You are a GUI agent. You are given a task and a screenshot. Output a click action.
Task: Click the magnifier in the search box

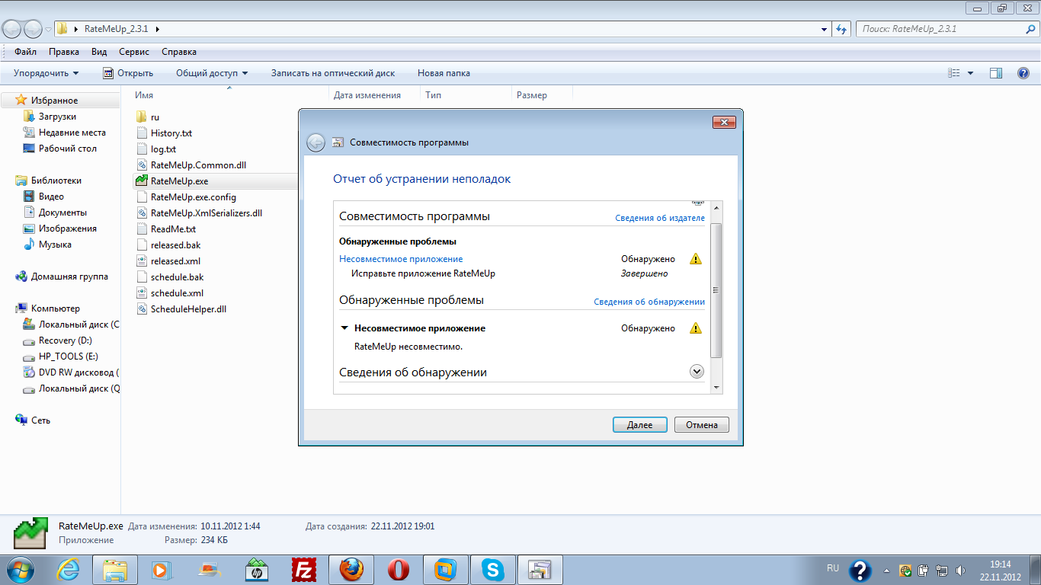[x=1029, y=29]
